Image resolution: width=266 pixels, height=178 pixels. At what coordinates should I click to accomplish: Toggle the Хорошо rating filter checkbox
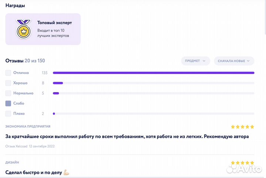tap(8, 83)
